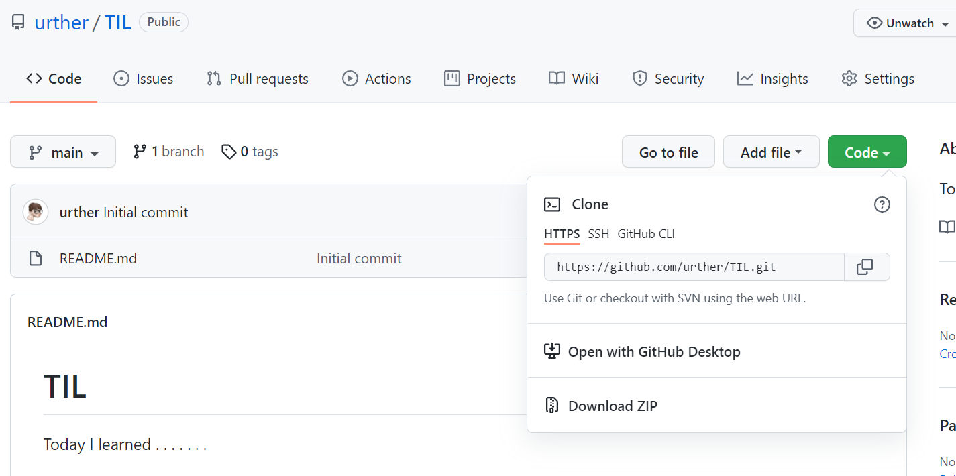This screenshot has height=476, width=956.
Task: Open the Wiki tab
Action: [574, 78]
